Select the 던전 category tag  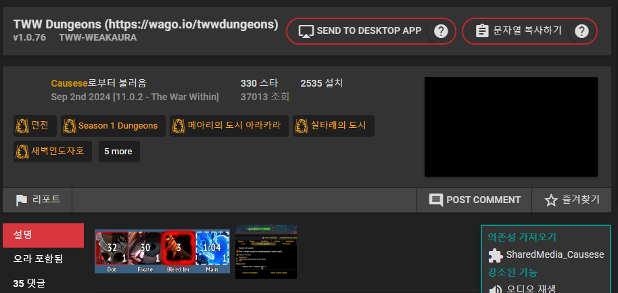click(35, 126)
